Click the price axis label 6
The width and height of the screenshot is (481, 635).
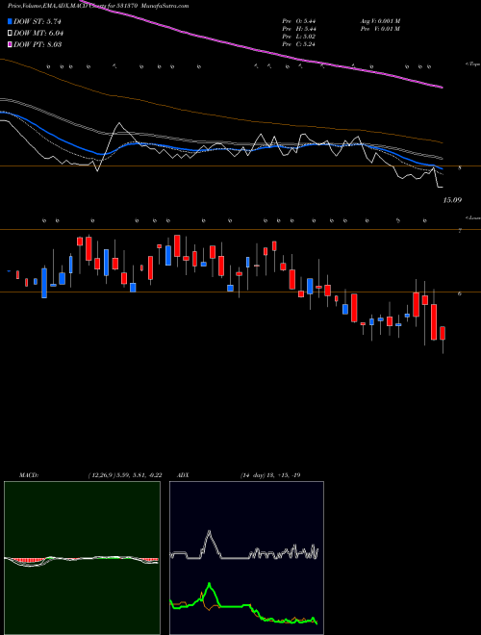pos(459,293)
